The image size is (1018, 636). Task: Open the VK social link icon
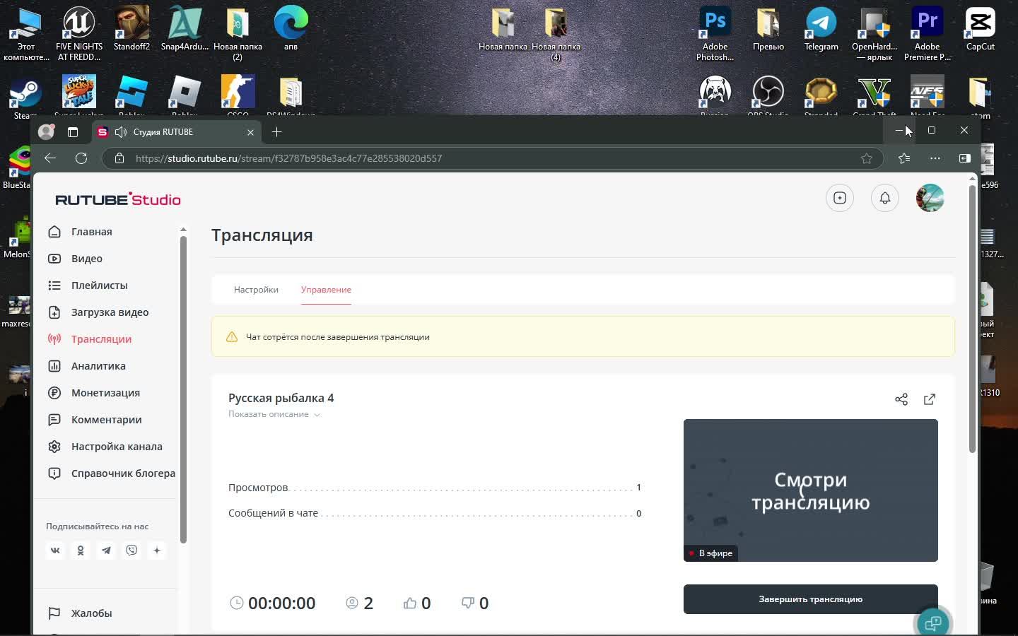pyautogui.click(x=55, y=550)
